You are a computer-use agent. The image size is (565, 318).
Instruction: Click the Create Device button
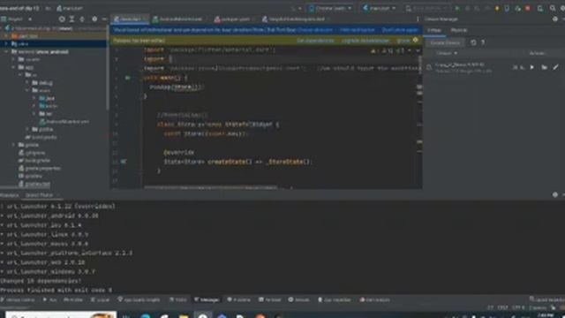(445, 42)
